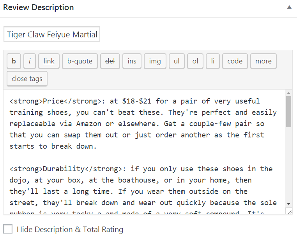Insert the more tag
The width and height of the screenshot is (297, 239).
pyautogui.click(x=263, y=61)
